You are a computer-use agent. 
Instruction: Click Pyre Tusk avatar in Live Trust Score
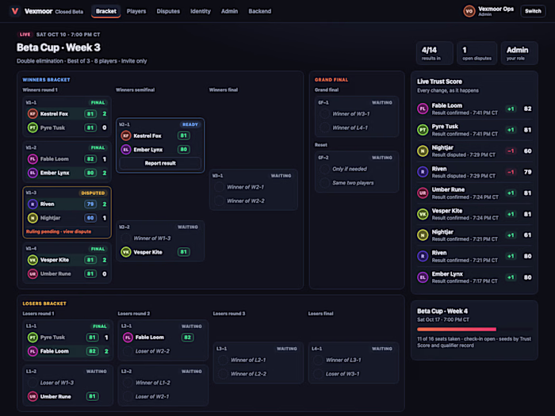pyautogui.click(x=423, y=130)
